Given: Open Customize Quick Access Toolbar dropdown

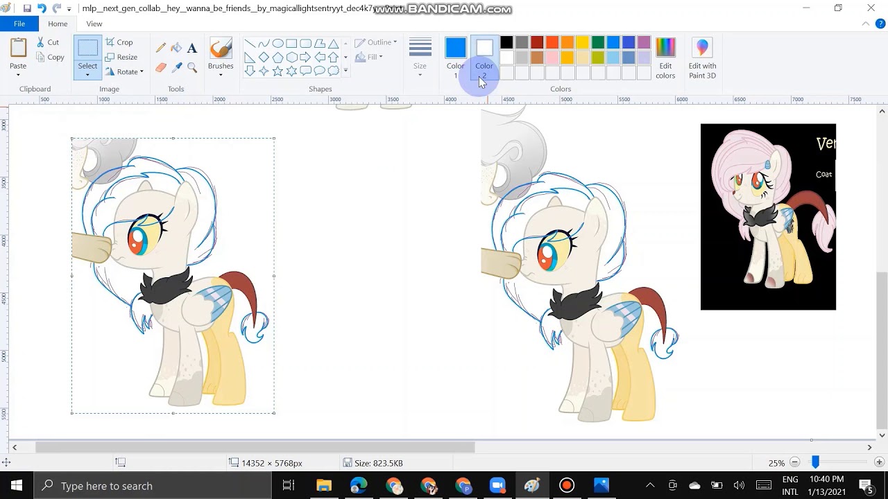Looking at the screenshot, I should [x=69, y=9].
